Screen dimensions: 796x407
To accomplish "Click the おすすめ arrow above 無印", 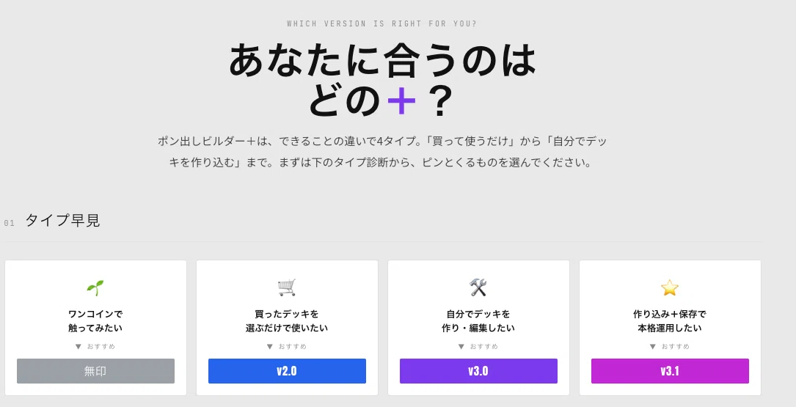I will [x=78, y=347].
